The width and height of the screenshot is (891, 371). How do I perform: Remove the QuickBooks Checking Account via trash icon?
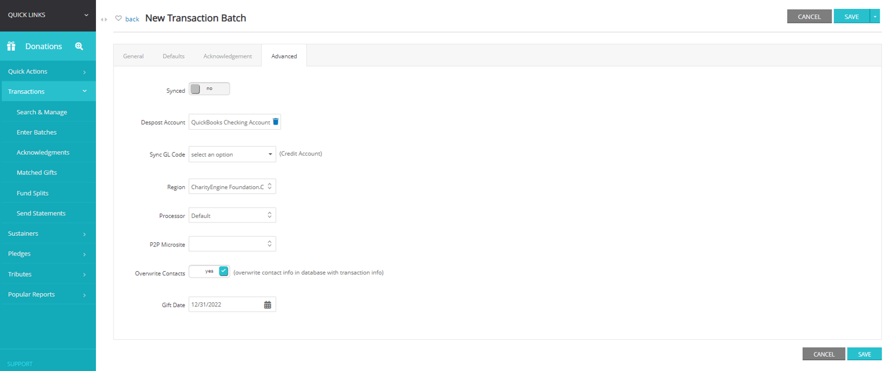tap(276, 121)
